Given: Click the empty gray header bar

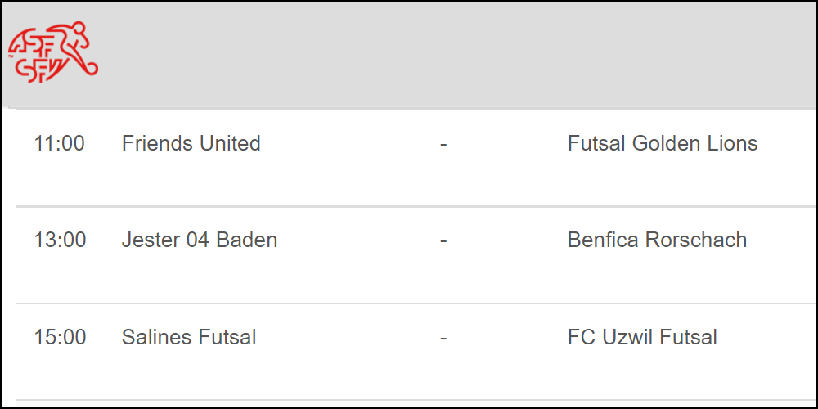Looking at the screenshot, I should tap(450, 53).
